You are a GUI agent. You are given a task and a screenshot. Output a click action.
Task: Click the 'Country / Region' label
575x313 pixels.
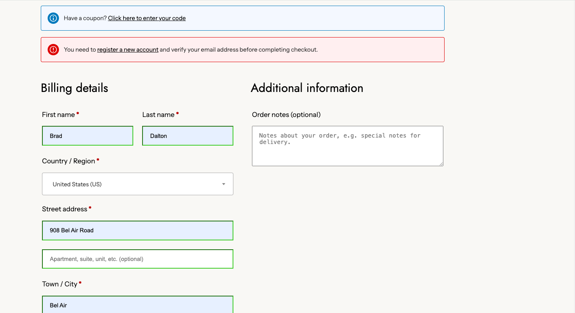pos(69,161)
